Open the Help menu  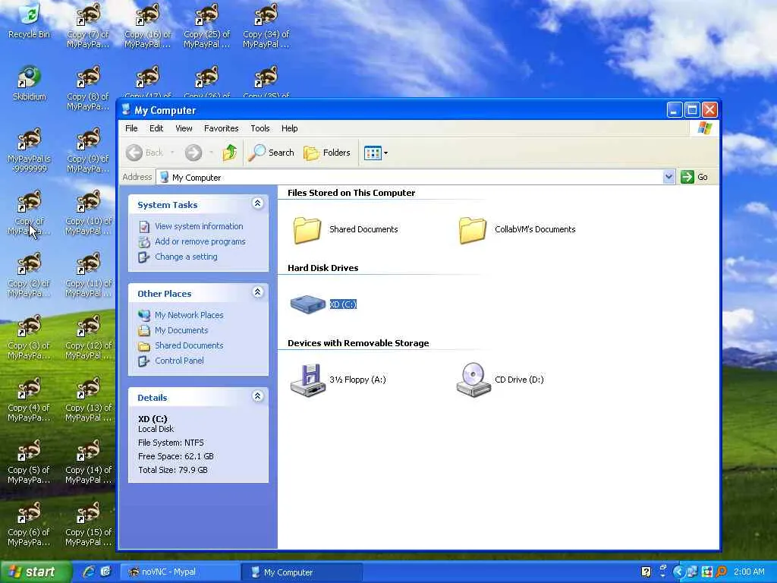(x=289, y=128)
